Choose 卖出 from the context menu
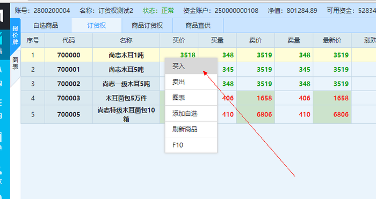The height and width of the screenshot is (199, 376). 191,82
